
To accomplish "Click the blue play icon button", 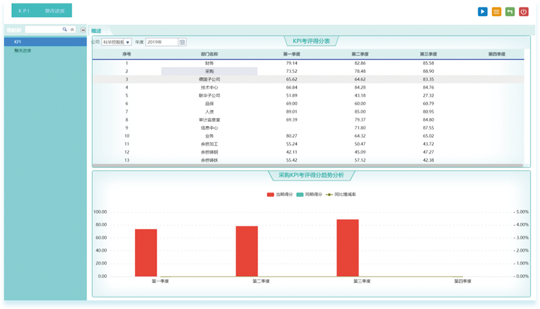I will click(482, 11).
